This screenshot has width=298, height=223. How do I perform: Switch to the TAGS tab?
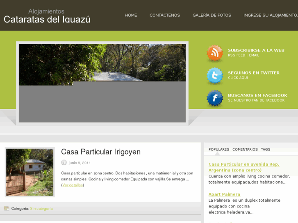(266, 149)
